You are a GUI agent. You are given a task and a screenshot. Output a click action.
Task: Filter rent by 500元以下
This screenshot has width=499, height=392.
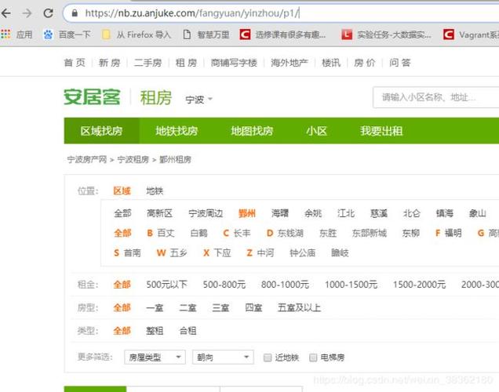pos(166,285)
